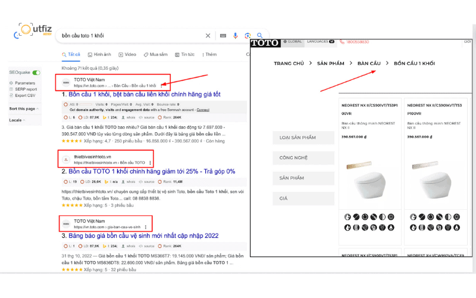The image size is (476, 298).
Task: Click 'L: 19' value under second result
Action: point(73,182)
